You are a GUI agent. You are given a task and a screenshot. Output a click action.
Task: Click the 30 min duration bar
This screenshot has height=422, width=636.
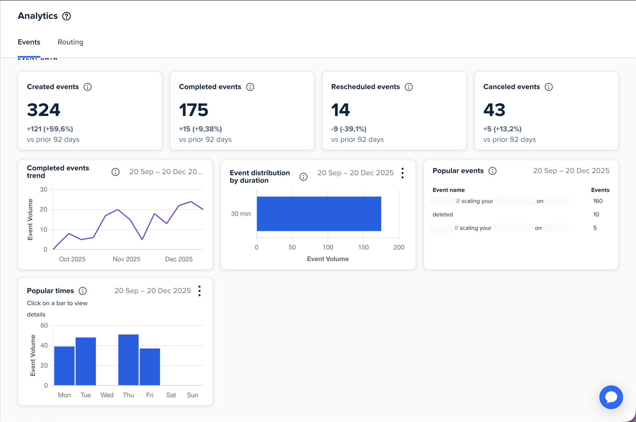click(x=319, y=214)
